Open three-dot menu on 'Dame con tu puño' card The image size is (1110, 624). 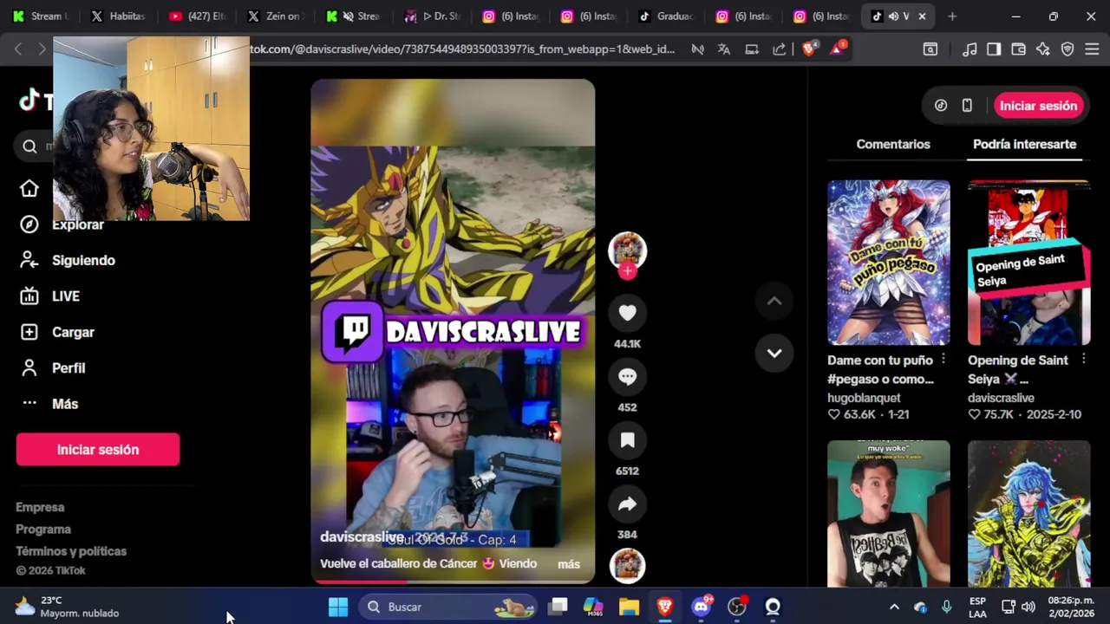[943, 359]
